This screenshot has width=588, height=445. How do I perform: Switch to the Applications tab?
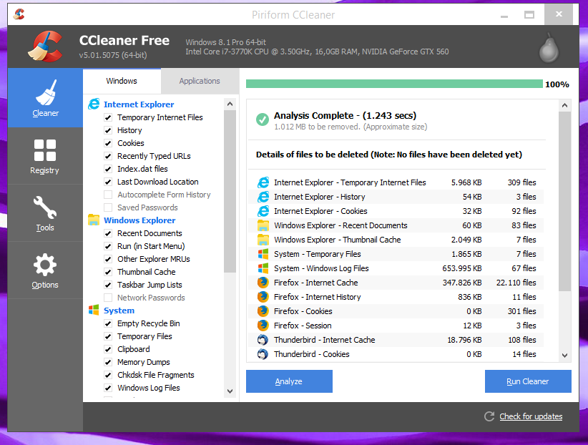(200, 81)
